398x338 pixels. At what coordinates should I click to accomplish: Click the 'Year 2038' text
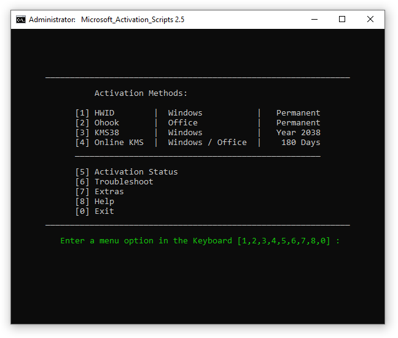298,133
